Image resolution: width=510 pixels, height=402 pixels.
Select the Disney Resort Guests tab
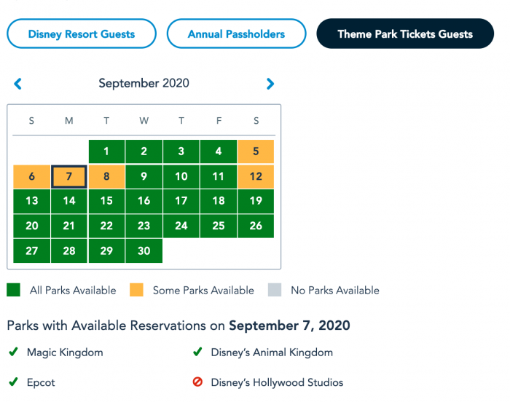click(x=82, y=33)
